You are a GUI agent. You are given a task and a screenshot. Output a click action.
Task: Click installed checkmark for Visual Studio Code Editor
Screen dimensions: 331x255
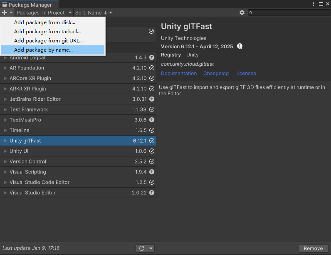click(x=152, y=182)
